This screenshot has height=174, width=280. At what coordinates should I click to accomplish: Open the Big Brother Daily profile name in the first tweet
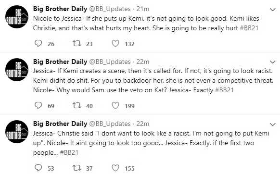60,9
